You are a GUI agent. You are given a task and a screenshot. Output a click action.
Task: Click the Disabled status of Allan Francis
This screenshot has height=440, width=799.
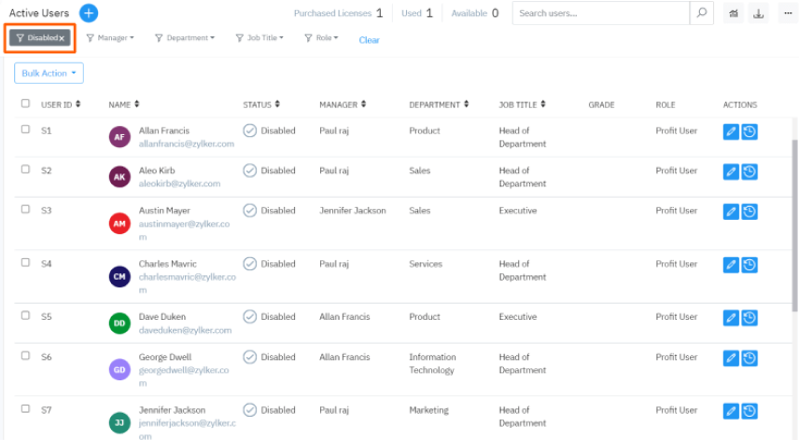click(x=269, y=131)
